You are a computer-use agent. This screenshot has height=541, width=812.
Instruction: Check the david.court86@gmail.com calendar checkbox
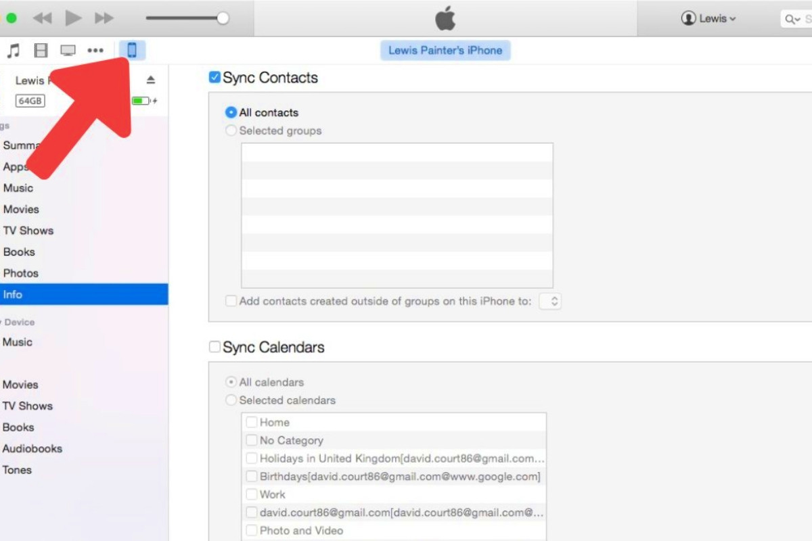(x=252, y=513)
